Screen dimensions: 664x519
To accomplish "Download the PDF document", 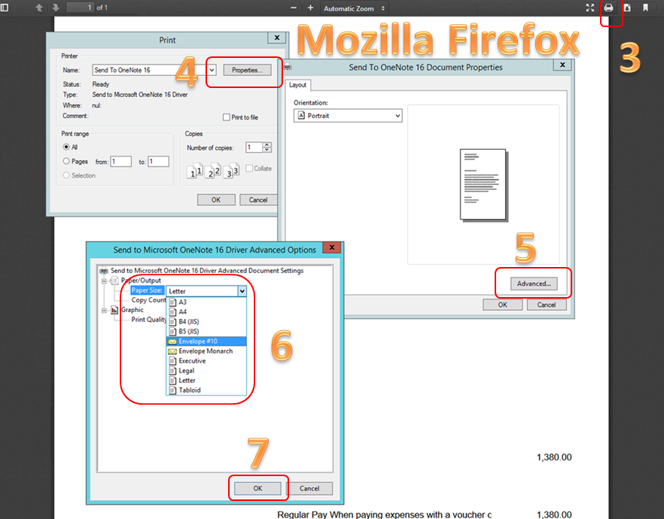I will pyautogui.click(x=627, y=8).
